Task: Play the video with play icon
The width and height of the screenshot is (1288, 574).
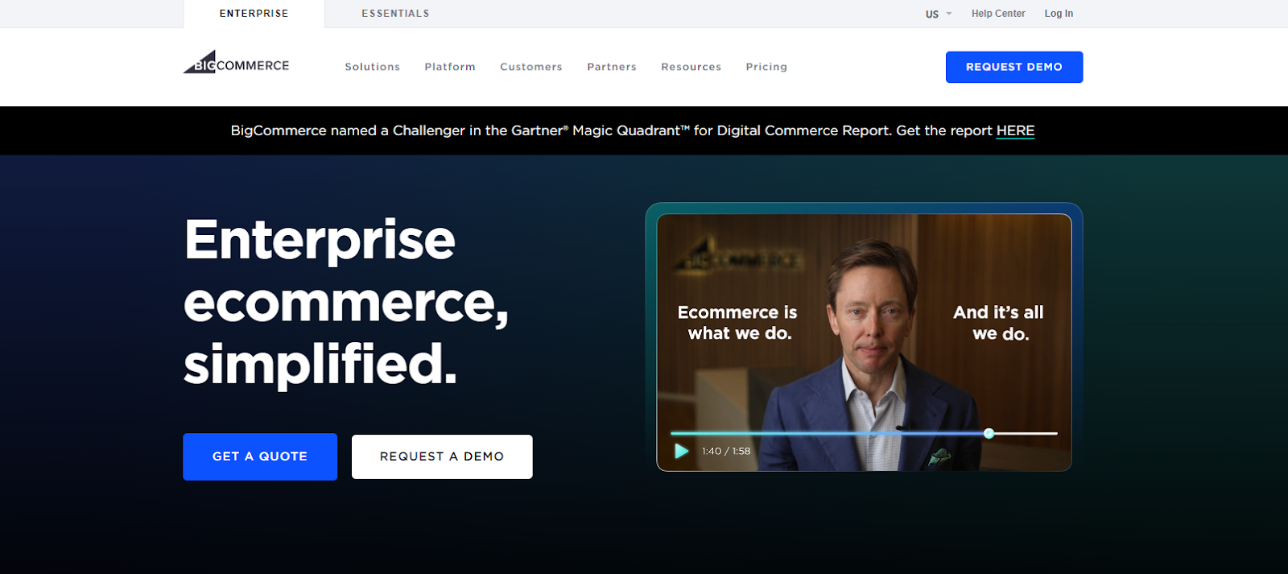Action: coord(681,451)
